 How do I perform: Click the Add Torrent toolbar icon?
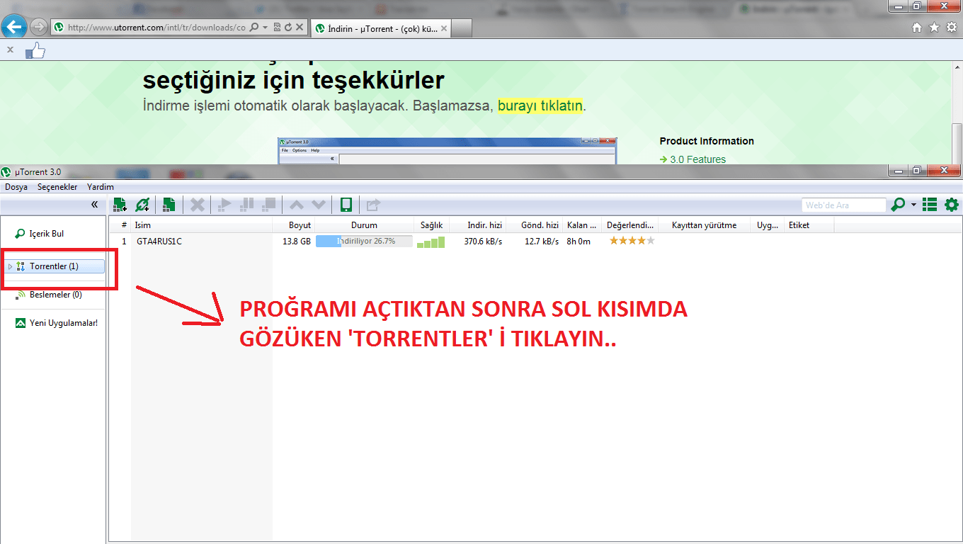tap(120, 205)
